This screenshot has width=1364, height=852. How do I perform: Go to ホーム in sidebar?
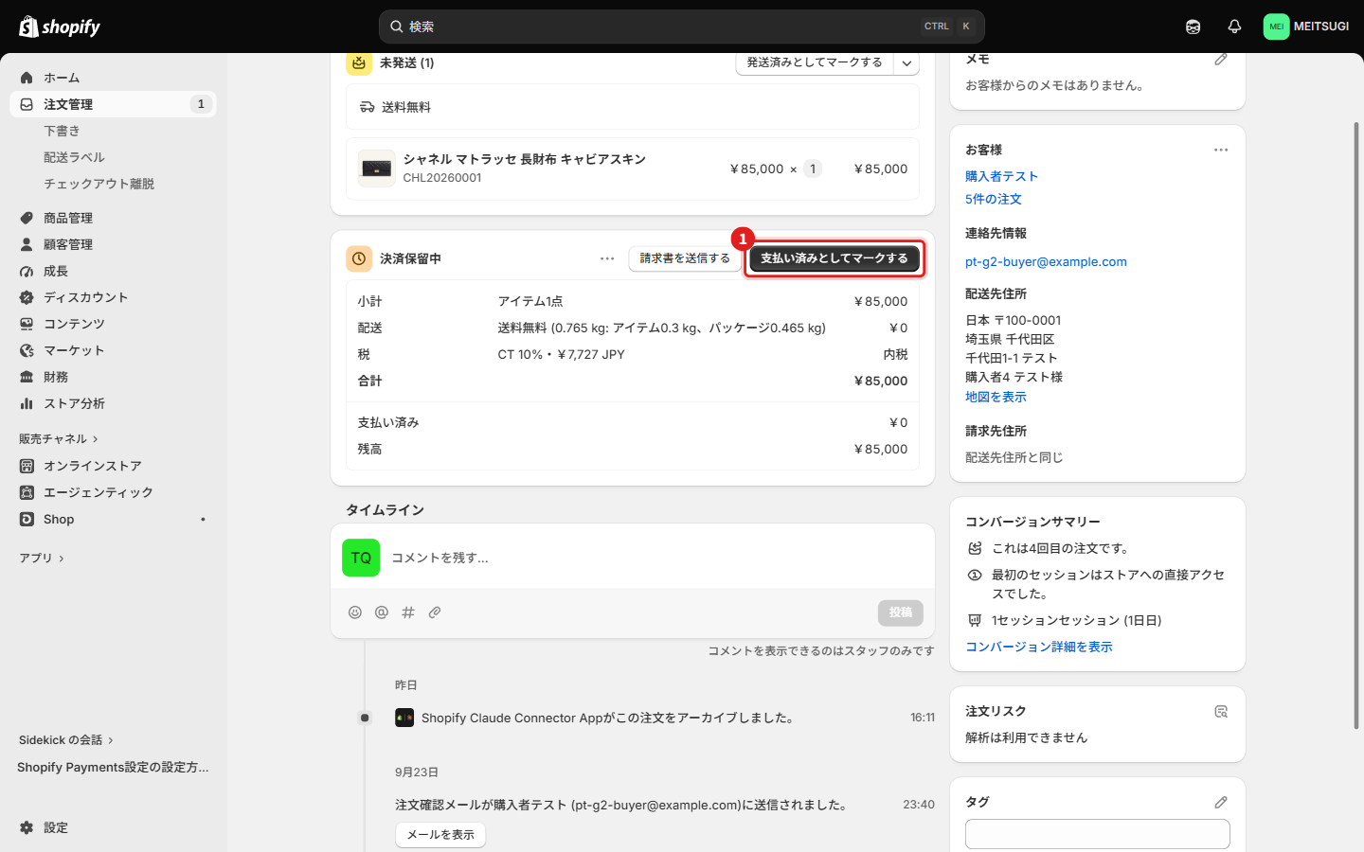(113, 78)
